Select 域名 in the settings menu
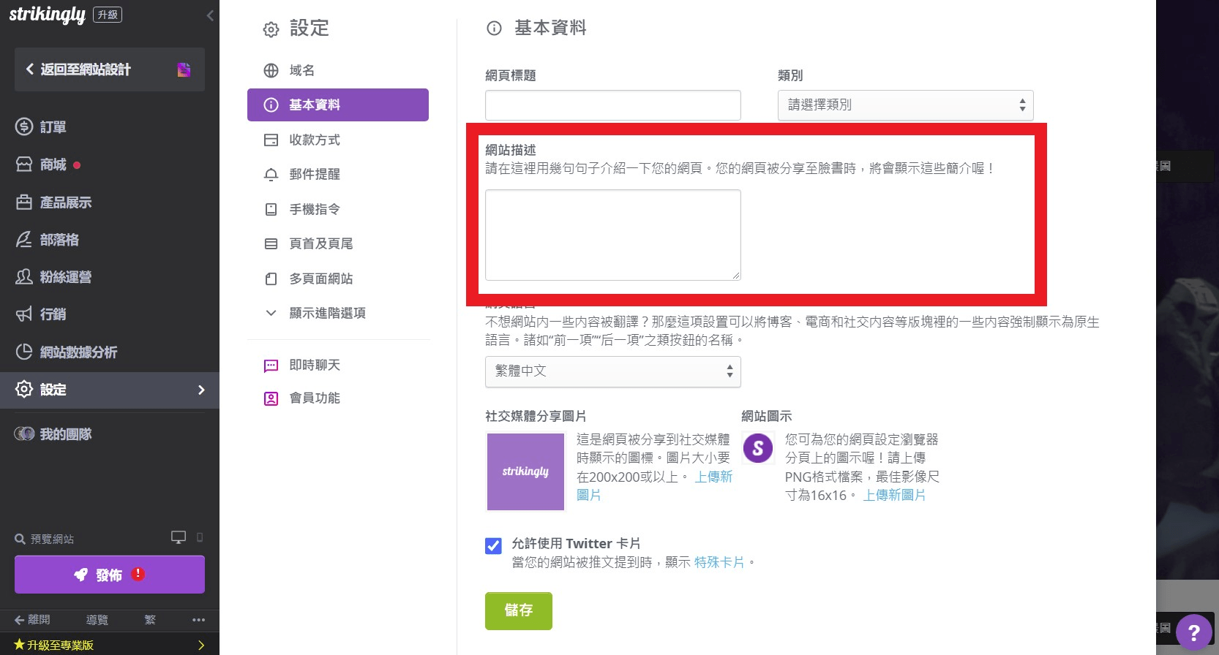This screenshot has height=655, width=1219. click(x=301, y=70)
